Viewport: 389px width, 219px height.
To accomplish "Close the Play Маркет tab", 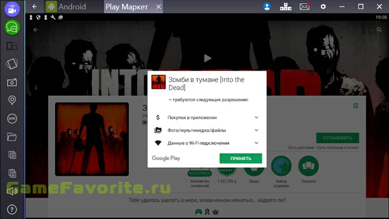I will coord(158,7).
